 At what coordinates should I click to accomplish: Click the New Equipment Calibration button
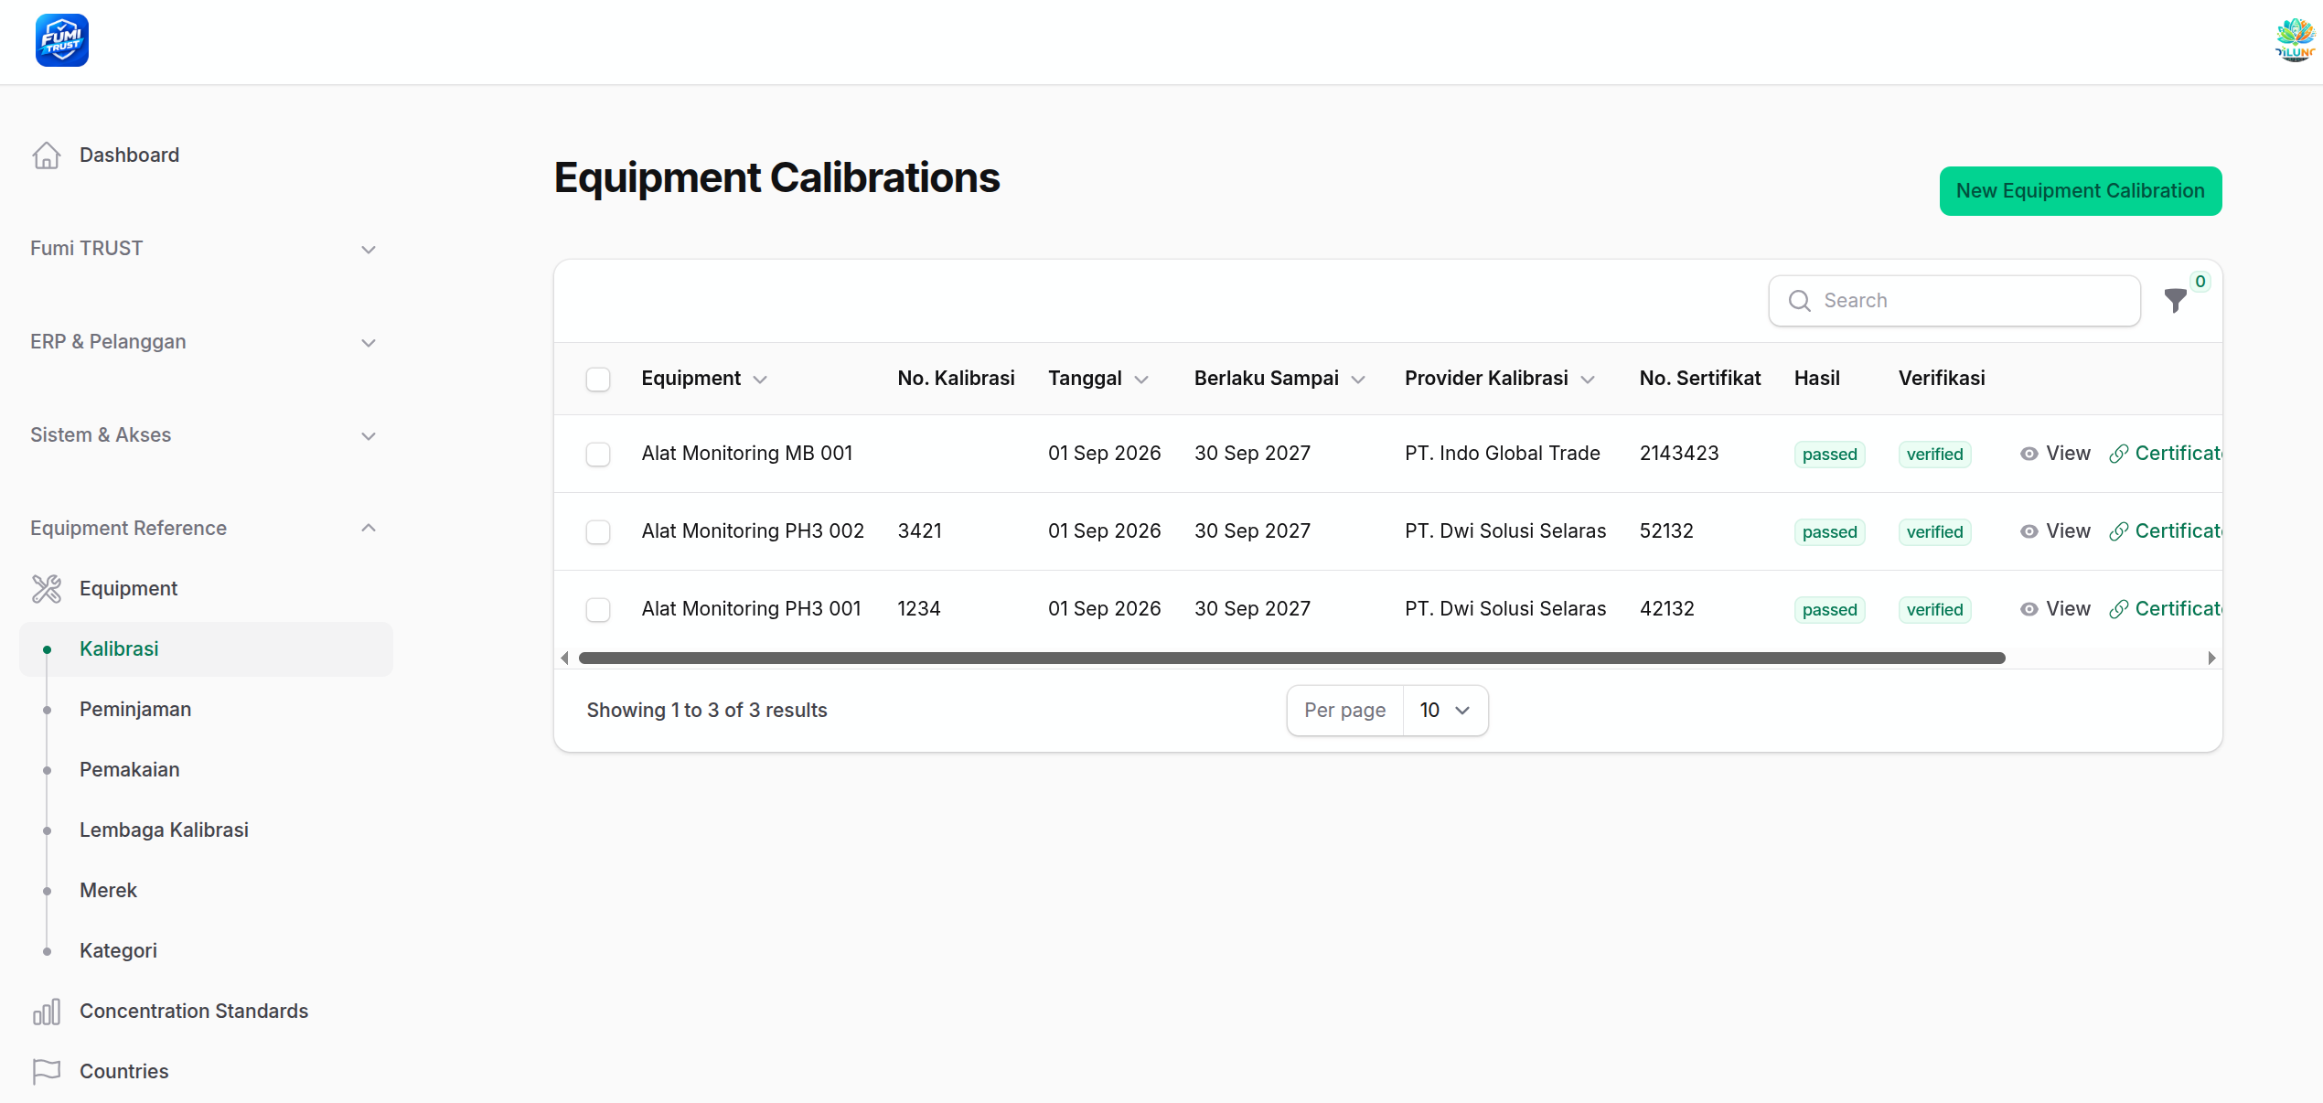point(2081,191)
